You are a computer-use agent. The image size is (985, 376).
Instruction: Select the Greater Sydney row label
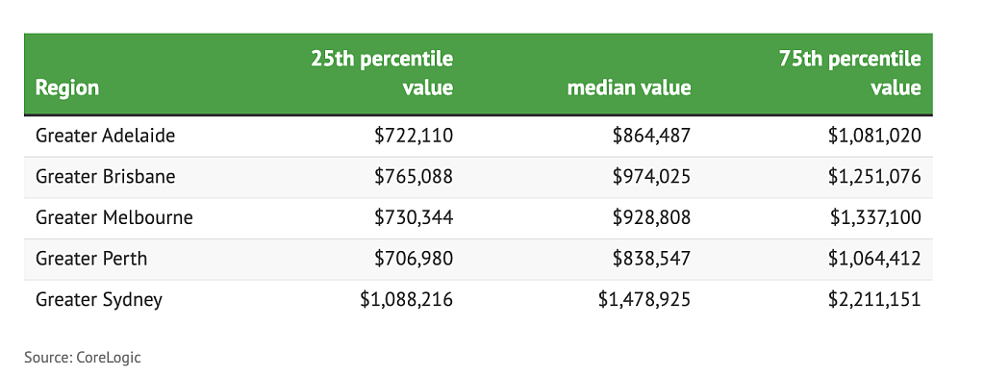(99, 299)
